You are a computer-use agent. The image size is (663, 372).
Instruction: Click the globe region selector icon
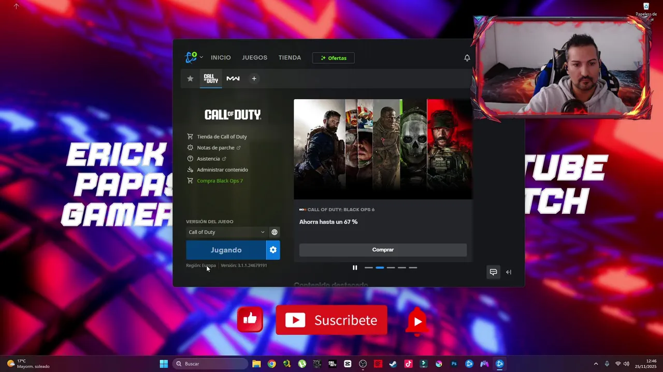(x=275, y=232)
